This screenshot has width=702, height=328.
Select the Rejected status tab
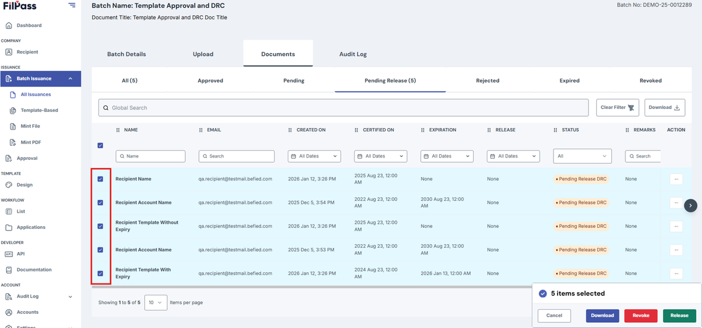[488, 81]
